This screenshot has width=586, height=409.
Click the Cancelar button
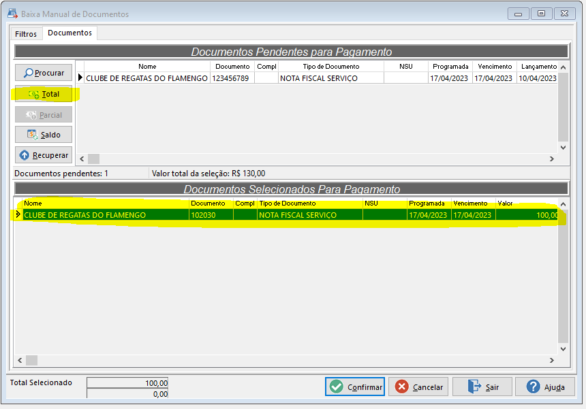418,387
